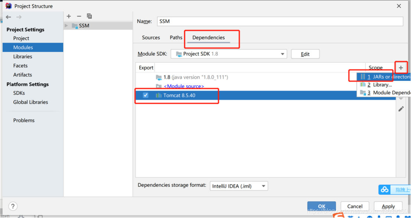Choose Module Dependency from the add menu

click(384, 92)
